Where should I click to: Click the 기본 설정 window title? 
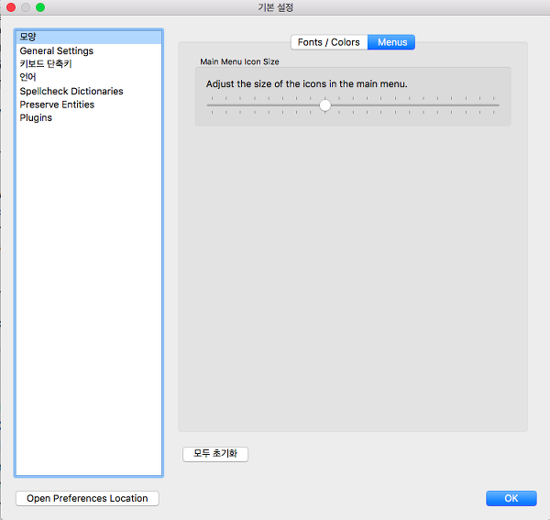[275, 7]
